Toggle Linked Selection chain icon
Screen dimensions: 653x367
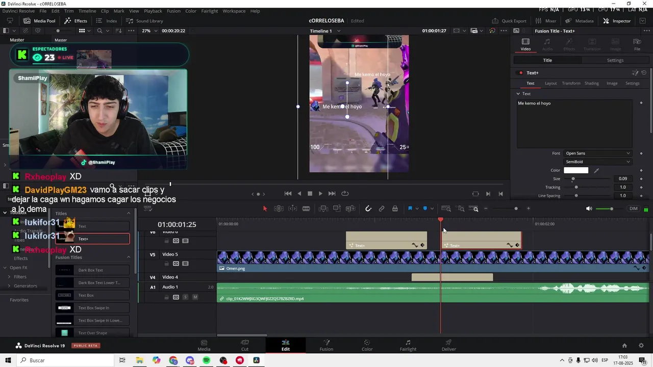pos(382,208)
